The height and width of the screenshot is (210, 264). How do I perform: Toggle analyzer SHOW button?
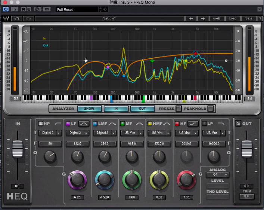click(x=89, y=109)
